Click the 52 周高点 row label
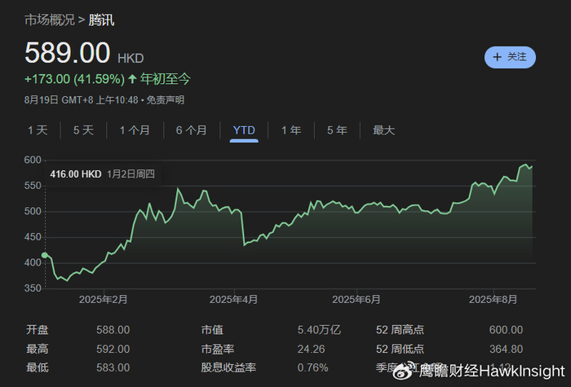This screenshot has width=571, height=387. 400,330
